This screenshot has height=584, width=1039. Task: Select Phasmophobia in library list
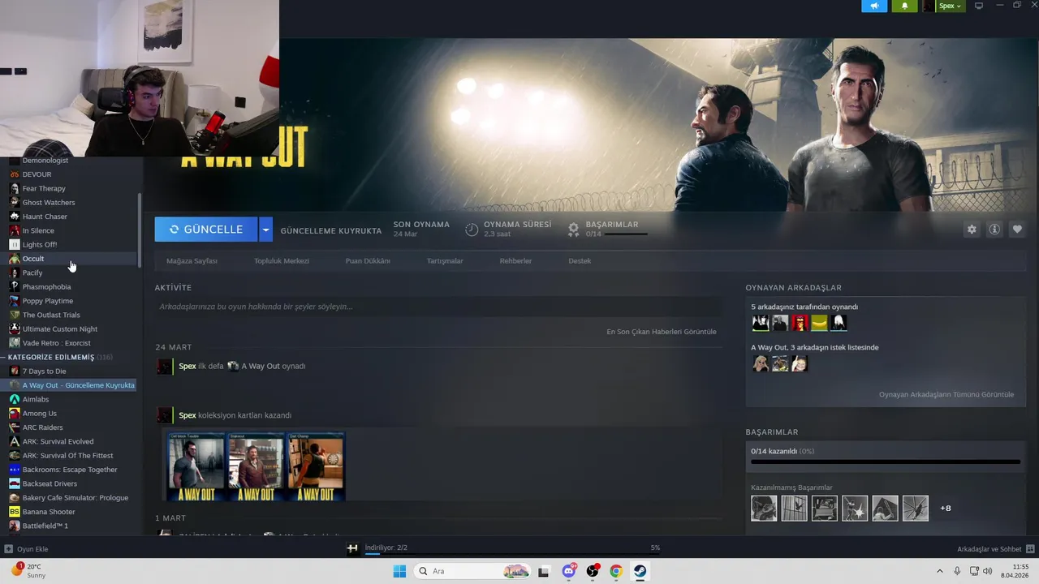(46, 287)
